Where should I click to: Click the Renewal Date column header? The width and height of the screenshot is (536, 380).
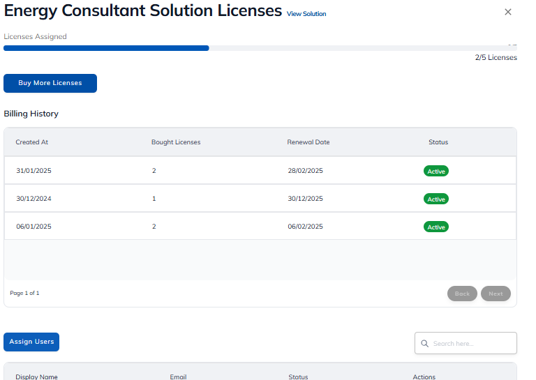click(308, 142)
